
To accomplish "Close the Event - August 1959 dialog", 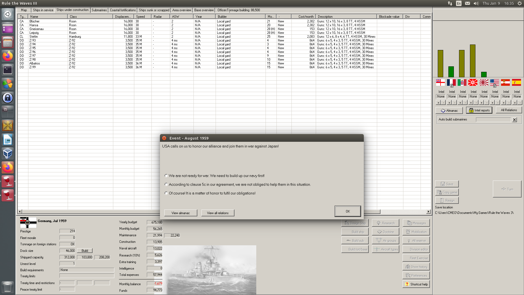I will point(164,138).
